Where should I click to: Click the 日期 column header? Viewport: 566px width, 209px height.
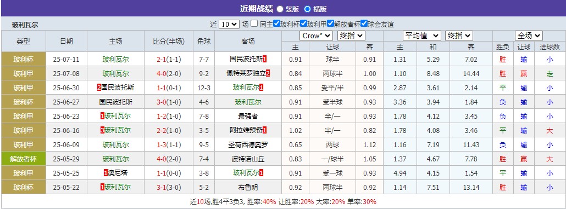(x=66, y=41)
